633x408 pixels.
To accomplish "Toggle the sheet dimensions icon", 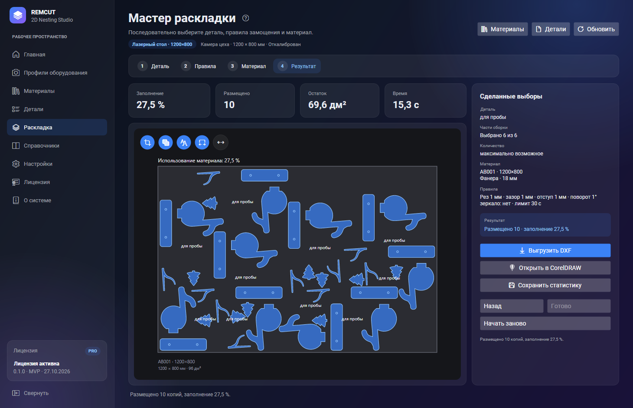I will (x=202, y=142).
